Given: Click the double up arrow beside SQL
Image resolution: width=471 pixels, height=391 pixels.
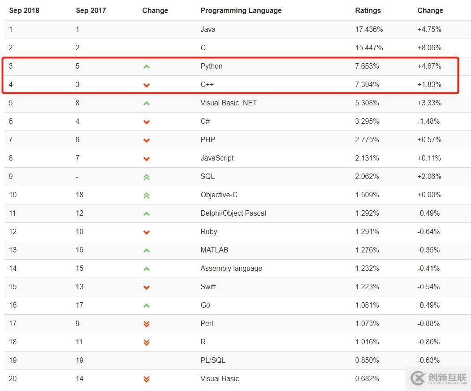Looking at the screenshot, I should (146, 177).
